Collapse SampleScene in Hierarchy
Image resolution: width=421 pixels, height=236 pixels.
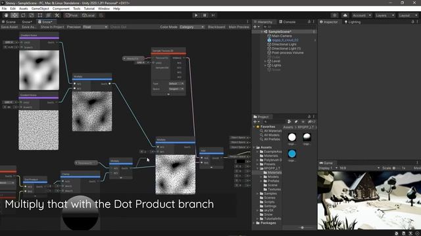pos(262,31)
